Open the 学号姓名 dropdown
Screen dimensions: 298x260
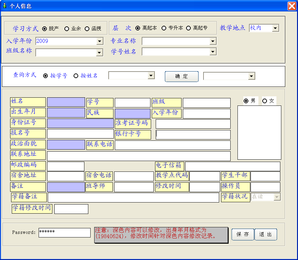(x=213, y=52)
